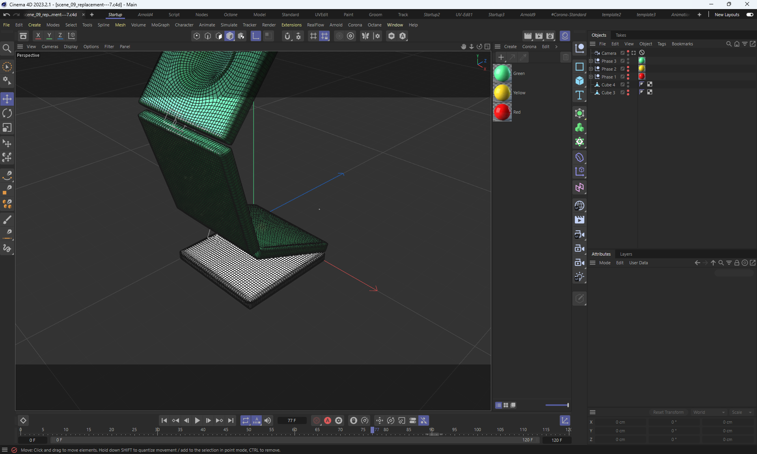
Task: Expand the Phase 1 object hierarchy
Action: (591, 77)
